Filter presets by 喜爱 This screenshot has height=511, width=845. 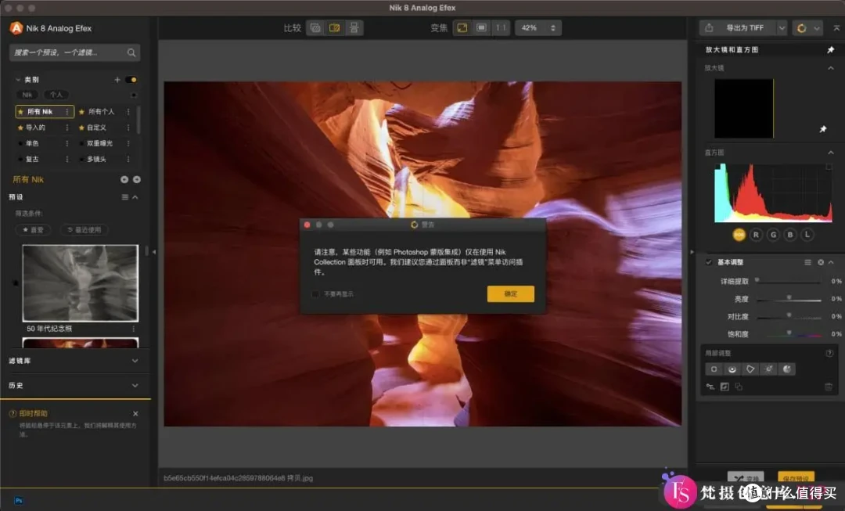34,229
